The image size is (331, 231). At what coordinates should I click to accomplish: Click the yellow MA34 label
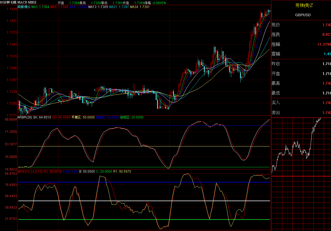pyautogui.click(x=140, y=7)
